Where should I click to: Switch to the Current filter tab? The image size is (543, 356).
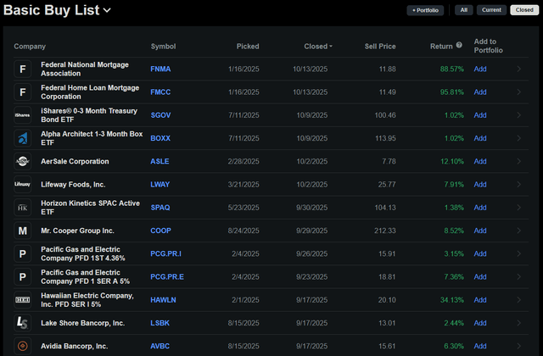click(491, 10)
